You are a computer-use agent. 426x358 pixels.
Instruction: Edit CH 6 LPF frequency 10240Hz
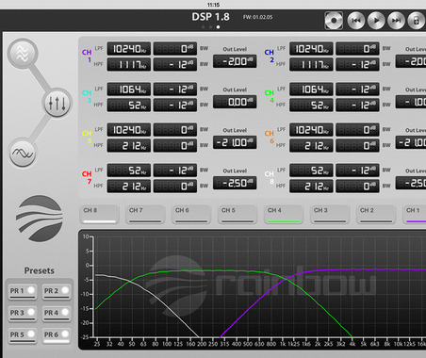[x=311, y=130]
